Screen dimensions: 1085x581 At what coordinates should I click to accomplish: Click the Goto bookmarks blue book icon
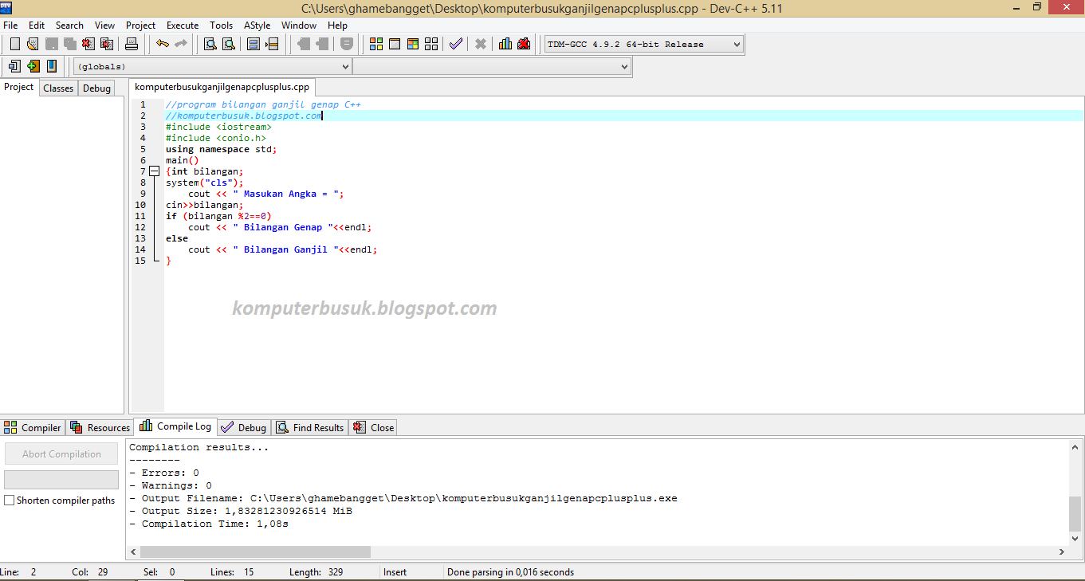coord(52,66)
